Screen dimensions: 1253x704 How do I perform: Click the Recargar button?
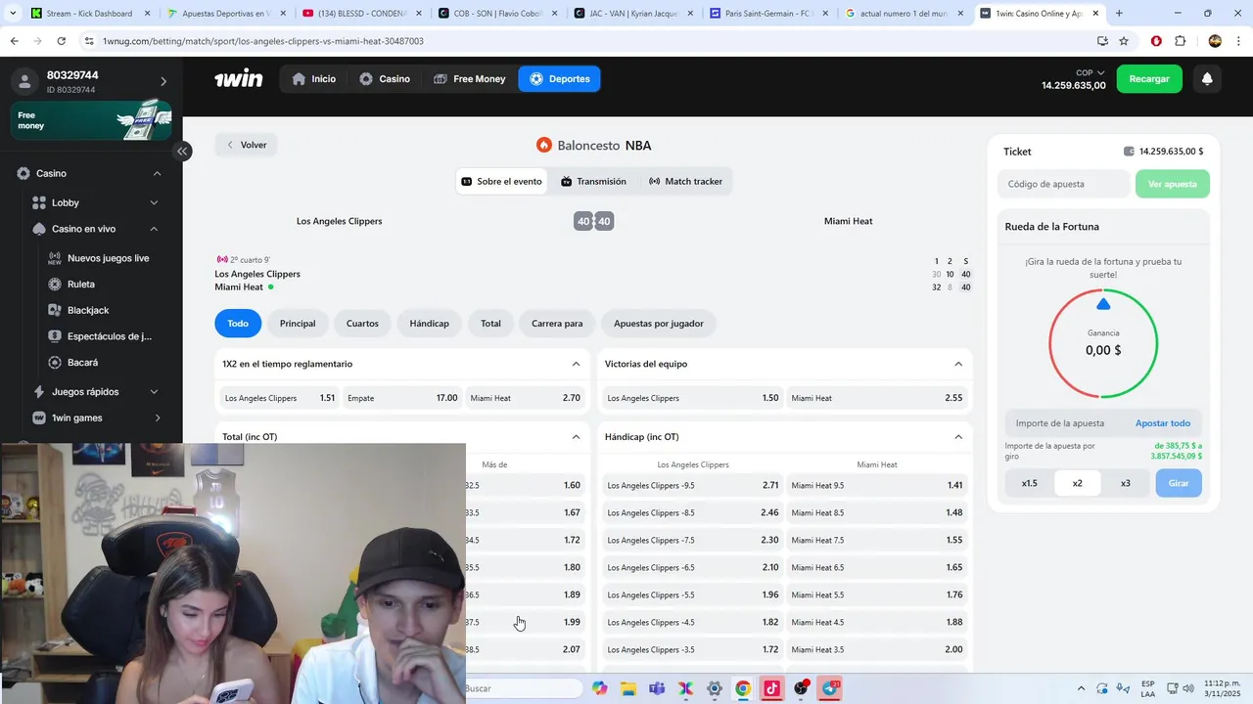pos(1149,79)
